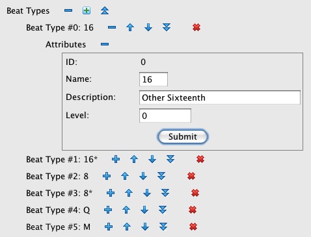The height and width of the screenshot is (237, 311).
Task: Collapse the Attributes section
Action: pos(105,44)
